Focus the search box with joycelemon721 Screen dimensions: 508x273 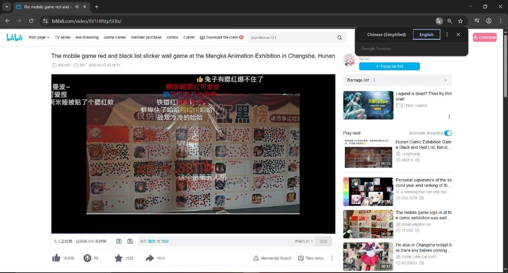[293, 37]
